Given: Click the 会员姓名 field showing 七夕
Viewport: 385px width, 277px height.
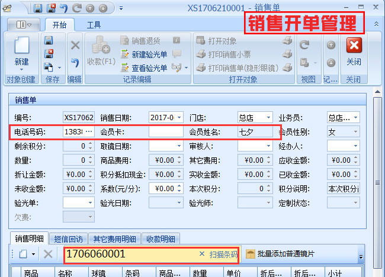Looking at the screenshot, I should (x=255, y=132).
